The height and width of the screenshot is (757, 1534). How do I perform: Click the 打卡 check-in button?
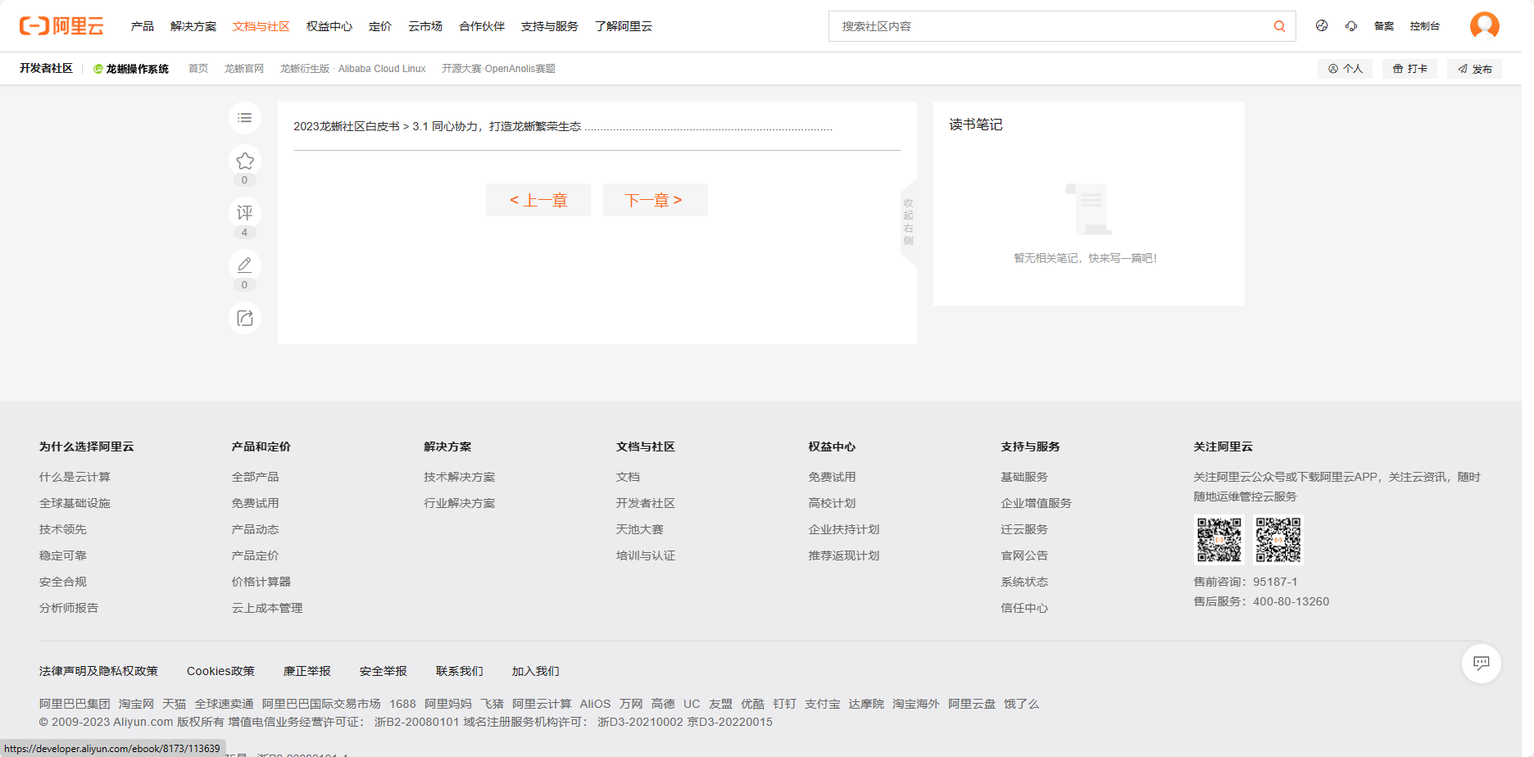[1410, 69]
